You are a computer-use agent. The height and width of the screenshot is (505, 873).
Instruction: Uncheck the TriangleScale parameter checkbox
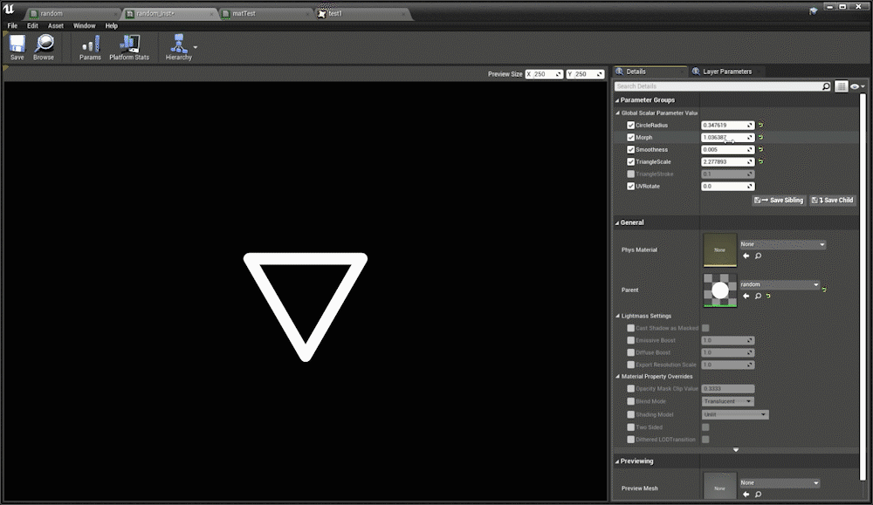pos(631,162)
